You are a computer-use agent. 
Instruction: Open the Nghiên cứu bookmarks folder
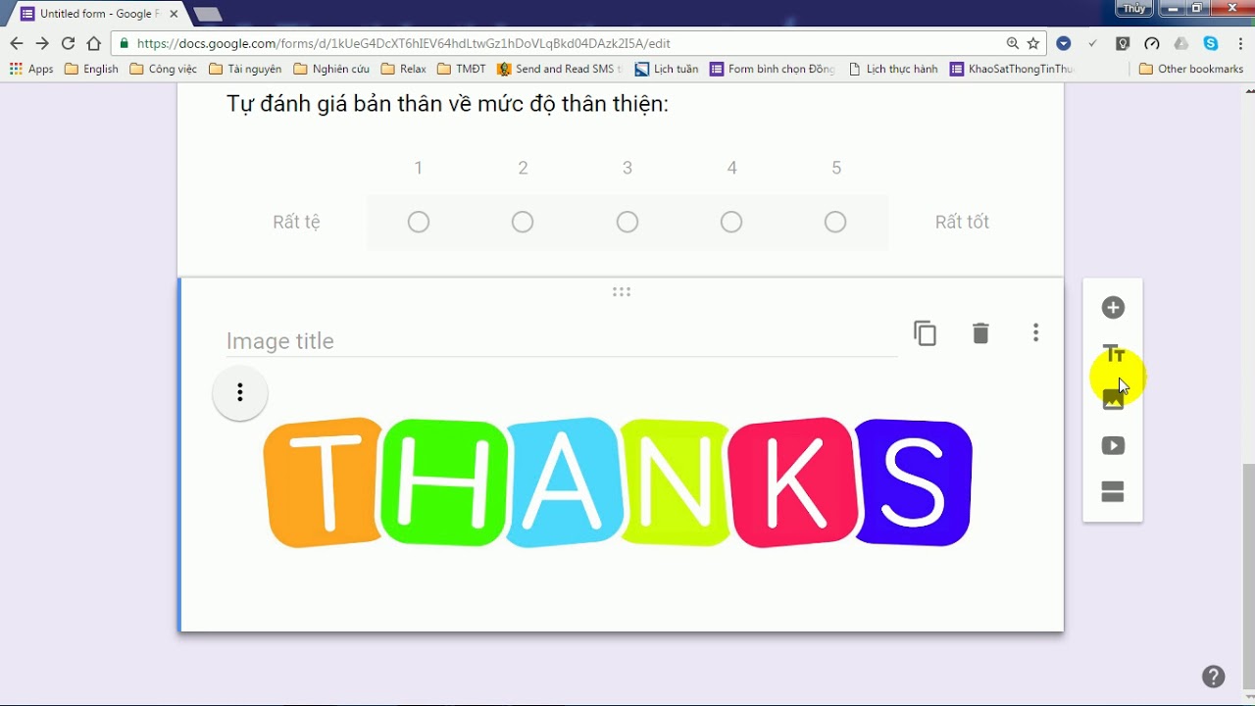[331, 69]
